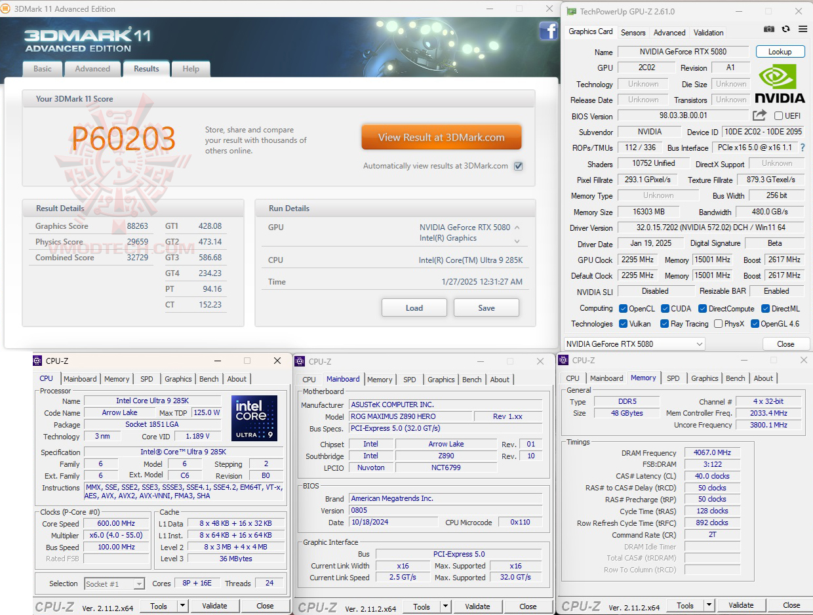This screenshot has width=813, height=615.
Task: Toggle the DirectML checkbox
Action: (766, 308)
